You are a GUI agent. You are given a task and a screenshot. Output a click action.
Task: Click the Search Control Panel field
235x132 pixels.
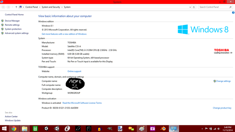click(215, 7)
